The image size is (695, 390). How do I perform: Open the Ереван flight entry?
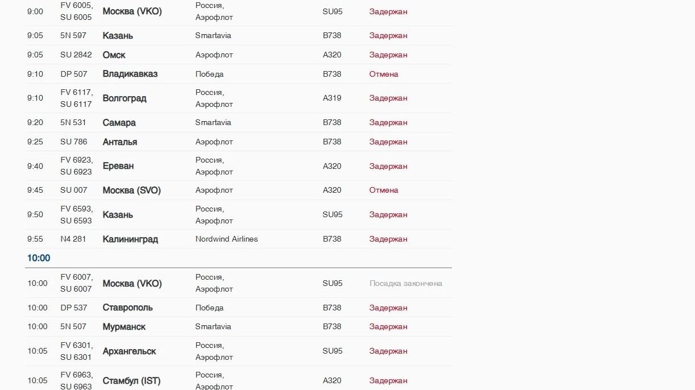pyautogui.click(x=118, y=166)
